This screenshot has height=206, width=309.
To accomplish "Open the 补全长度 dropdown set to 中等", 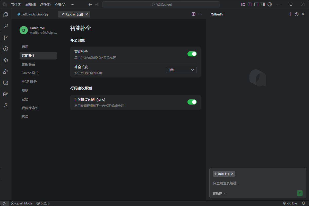I will tap(181, 70).
